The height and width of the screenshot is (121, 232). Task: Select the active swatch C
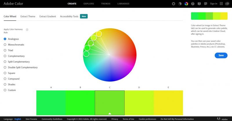coord(110,103)
